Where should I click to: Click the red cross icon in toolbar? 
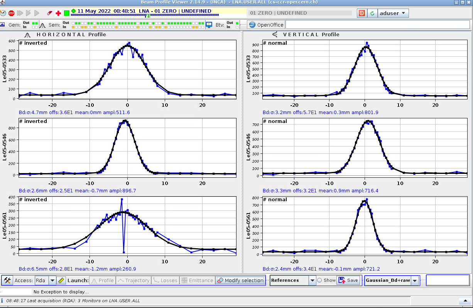(58, 13)
